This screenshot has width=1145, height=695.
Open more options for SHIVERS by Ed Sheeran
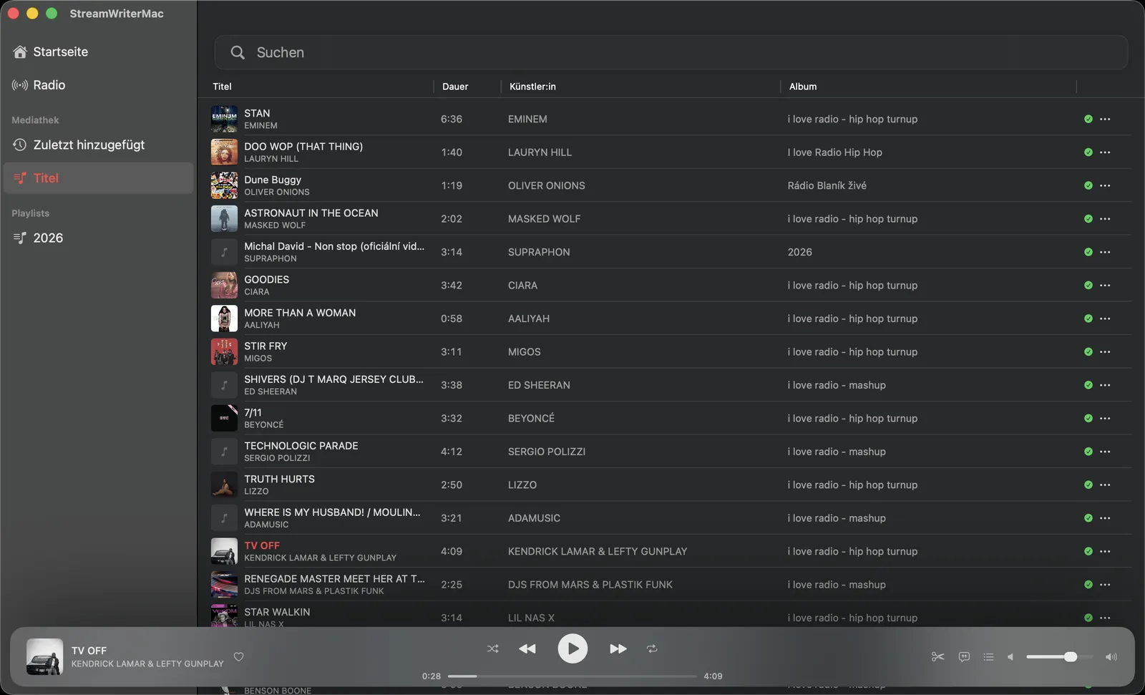pyautogui.click(x=1105, y=385)
